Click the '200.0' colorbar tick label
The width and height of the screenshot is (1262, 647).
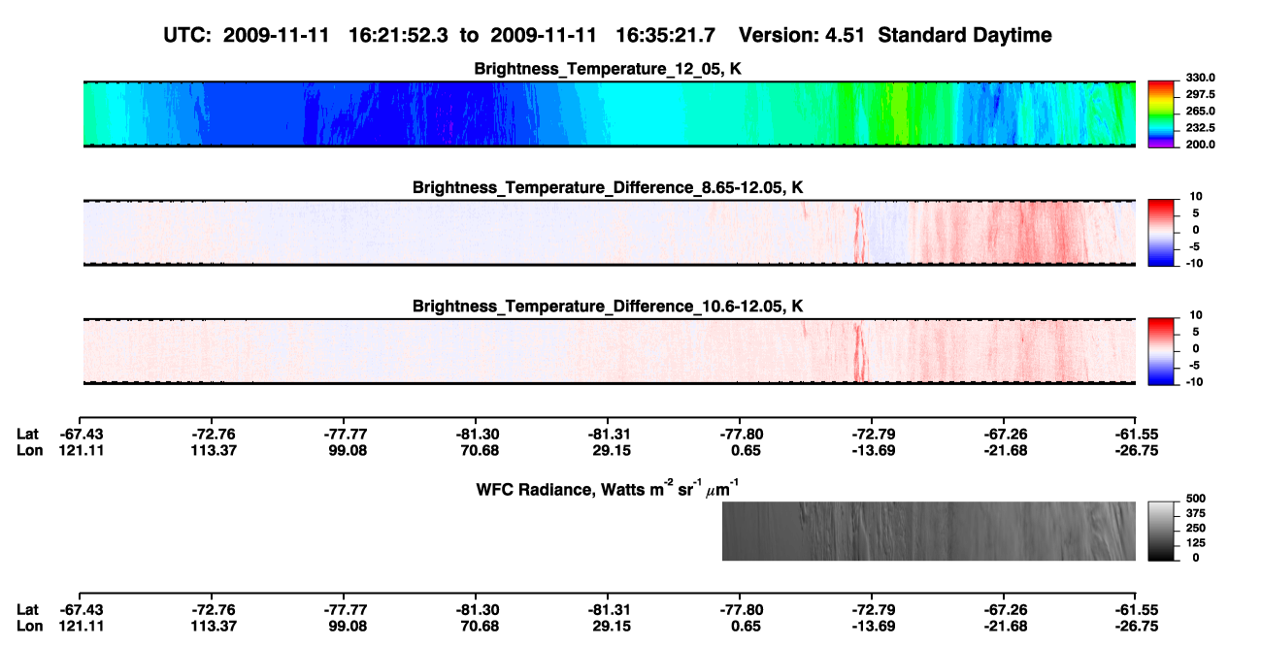[1199, 144]
